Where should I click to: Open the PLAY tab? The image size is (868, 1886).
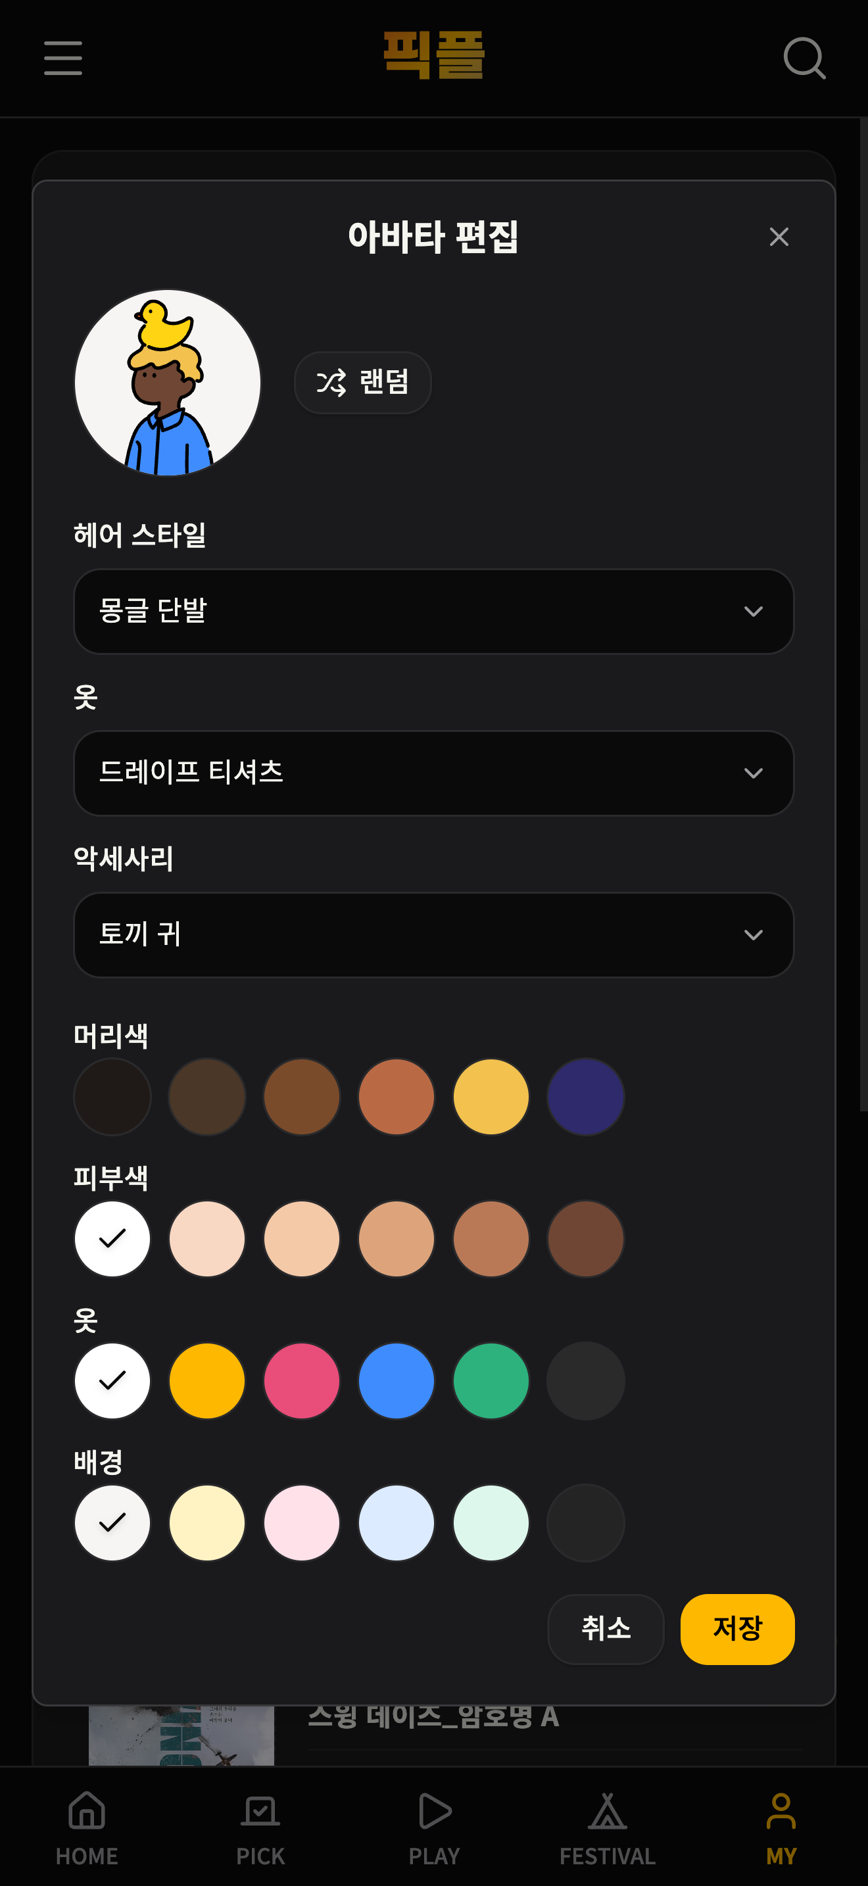coord(434,1828)
